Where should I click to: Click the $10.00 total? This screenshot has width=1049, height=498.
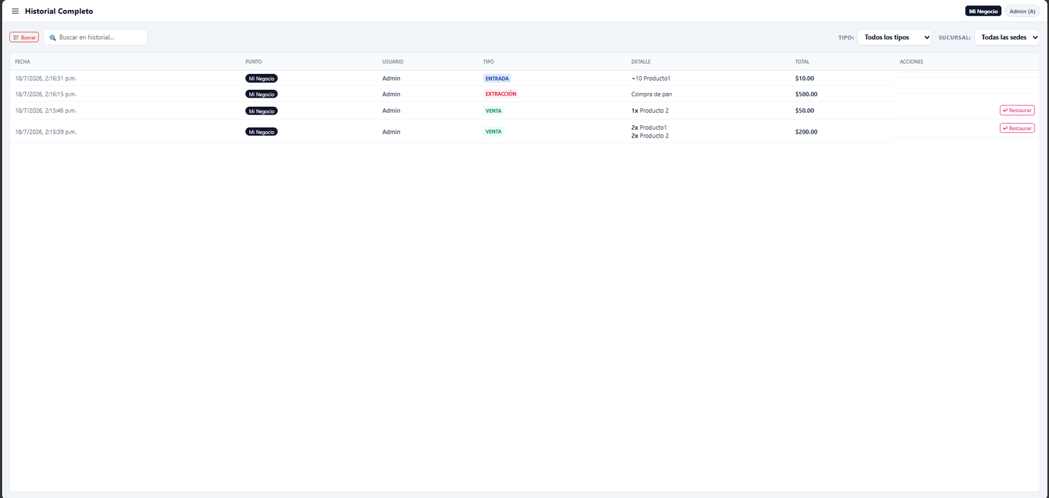tap(804, 79)
